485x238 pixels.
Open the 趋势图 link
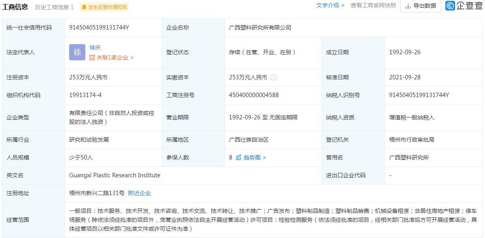[254, 157]
